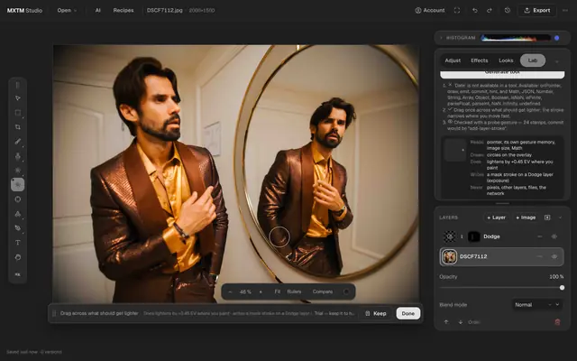The height and width of the screenshot is (361, 577).
Task: Switch to the Adjust tab
Action: tap(453, 60)
